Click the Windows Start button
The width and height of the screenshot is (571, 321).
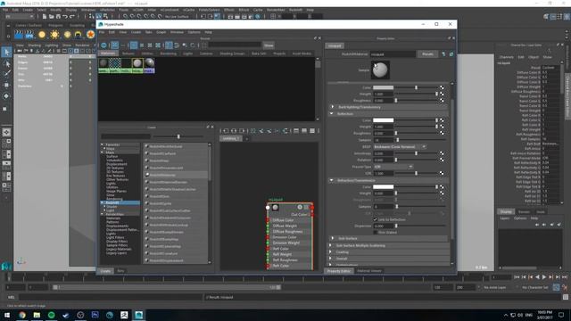click(x=7, y=315)
